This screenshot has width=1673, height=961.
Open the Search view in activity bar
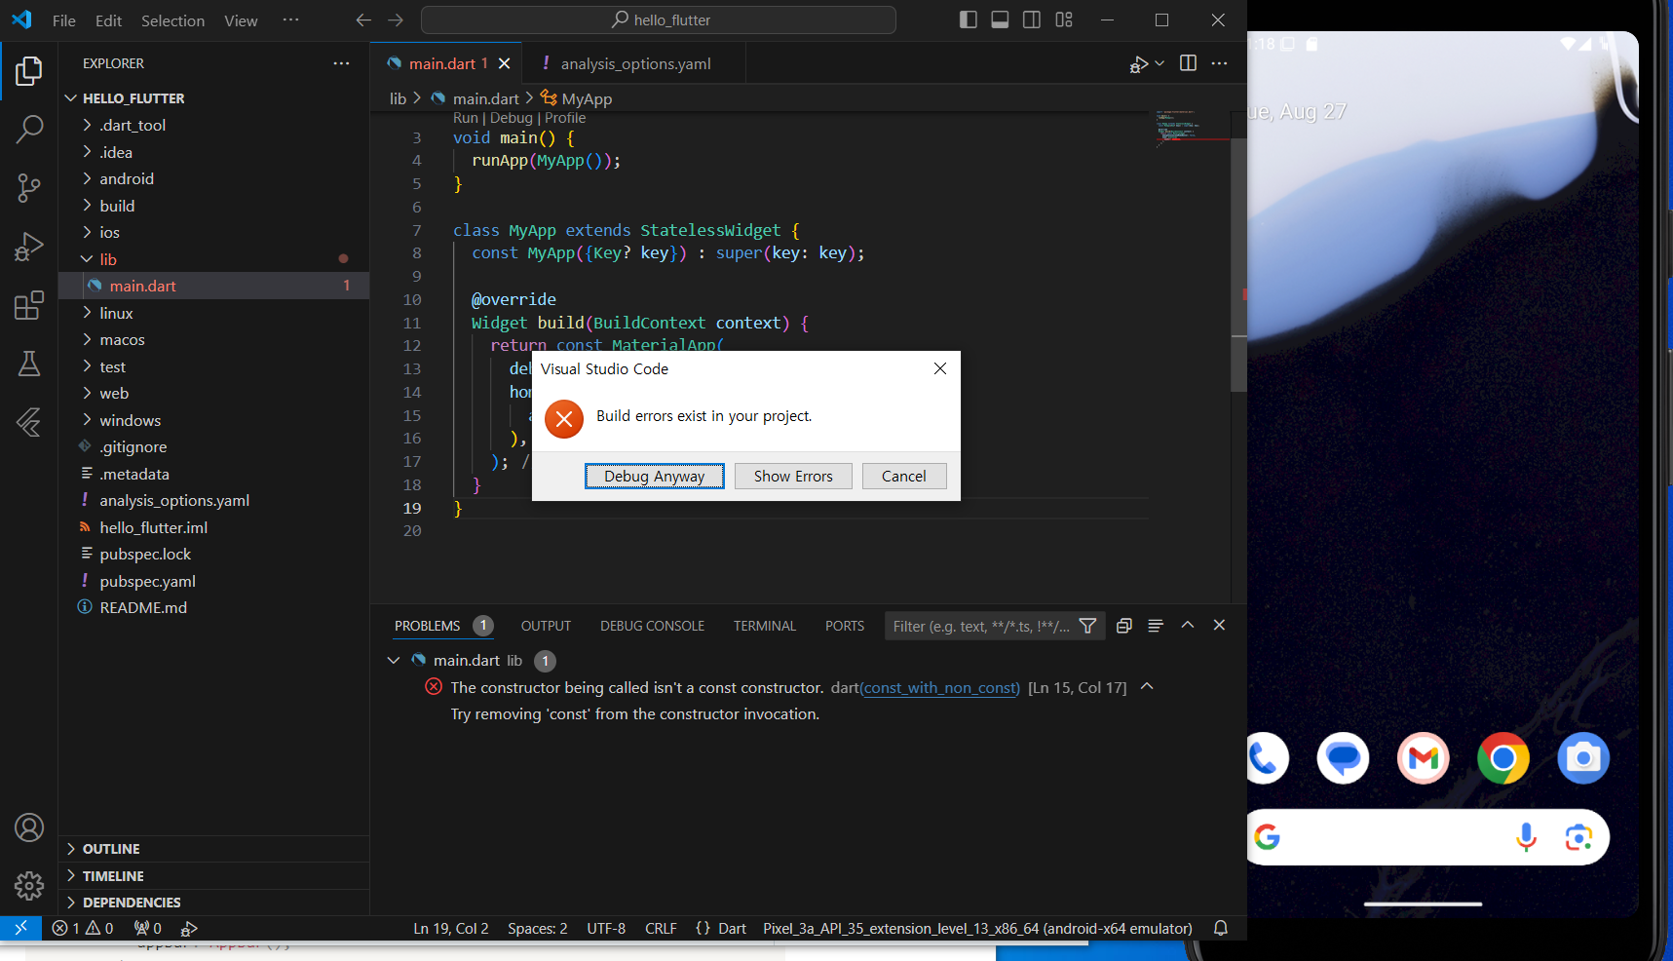click(x=29, y=128)
